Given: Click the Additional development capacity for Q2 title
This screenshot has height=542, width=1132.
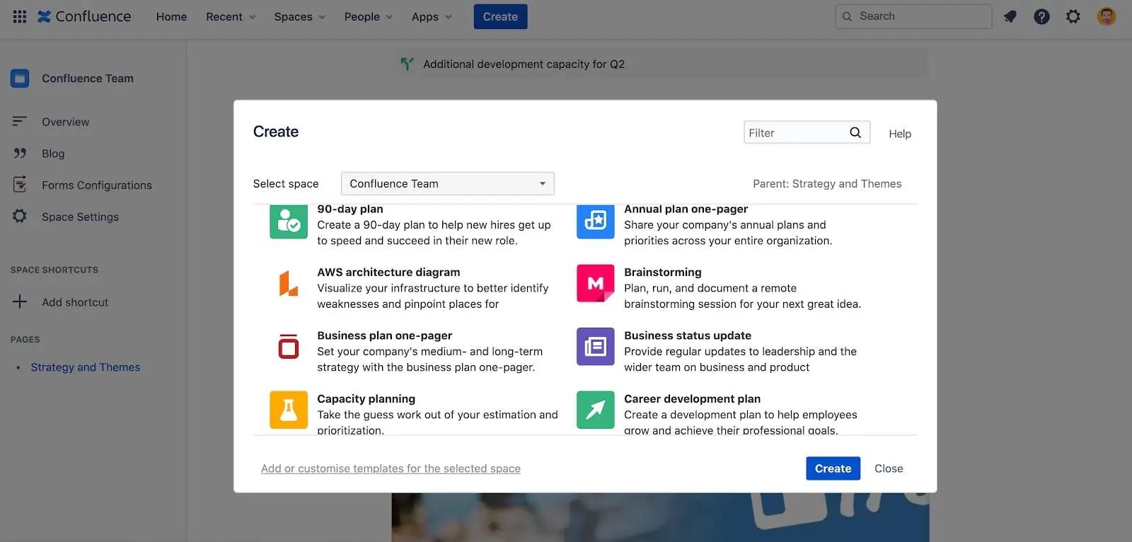Looking at the screenshot, I should 524,64.
